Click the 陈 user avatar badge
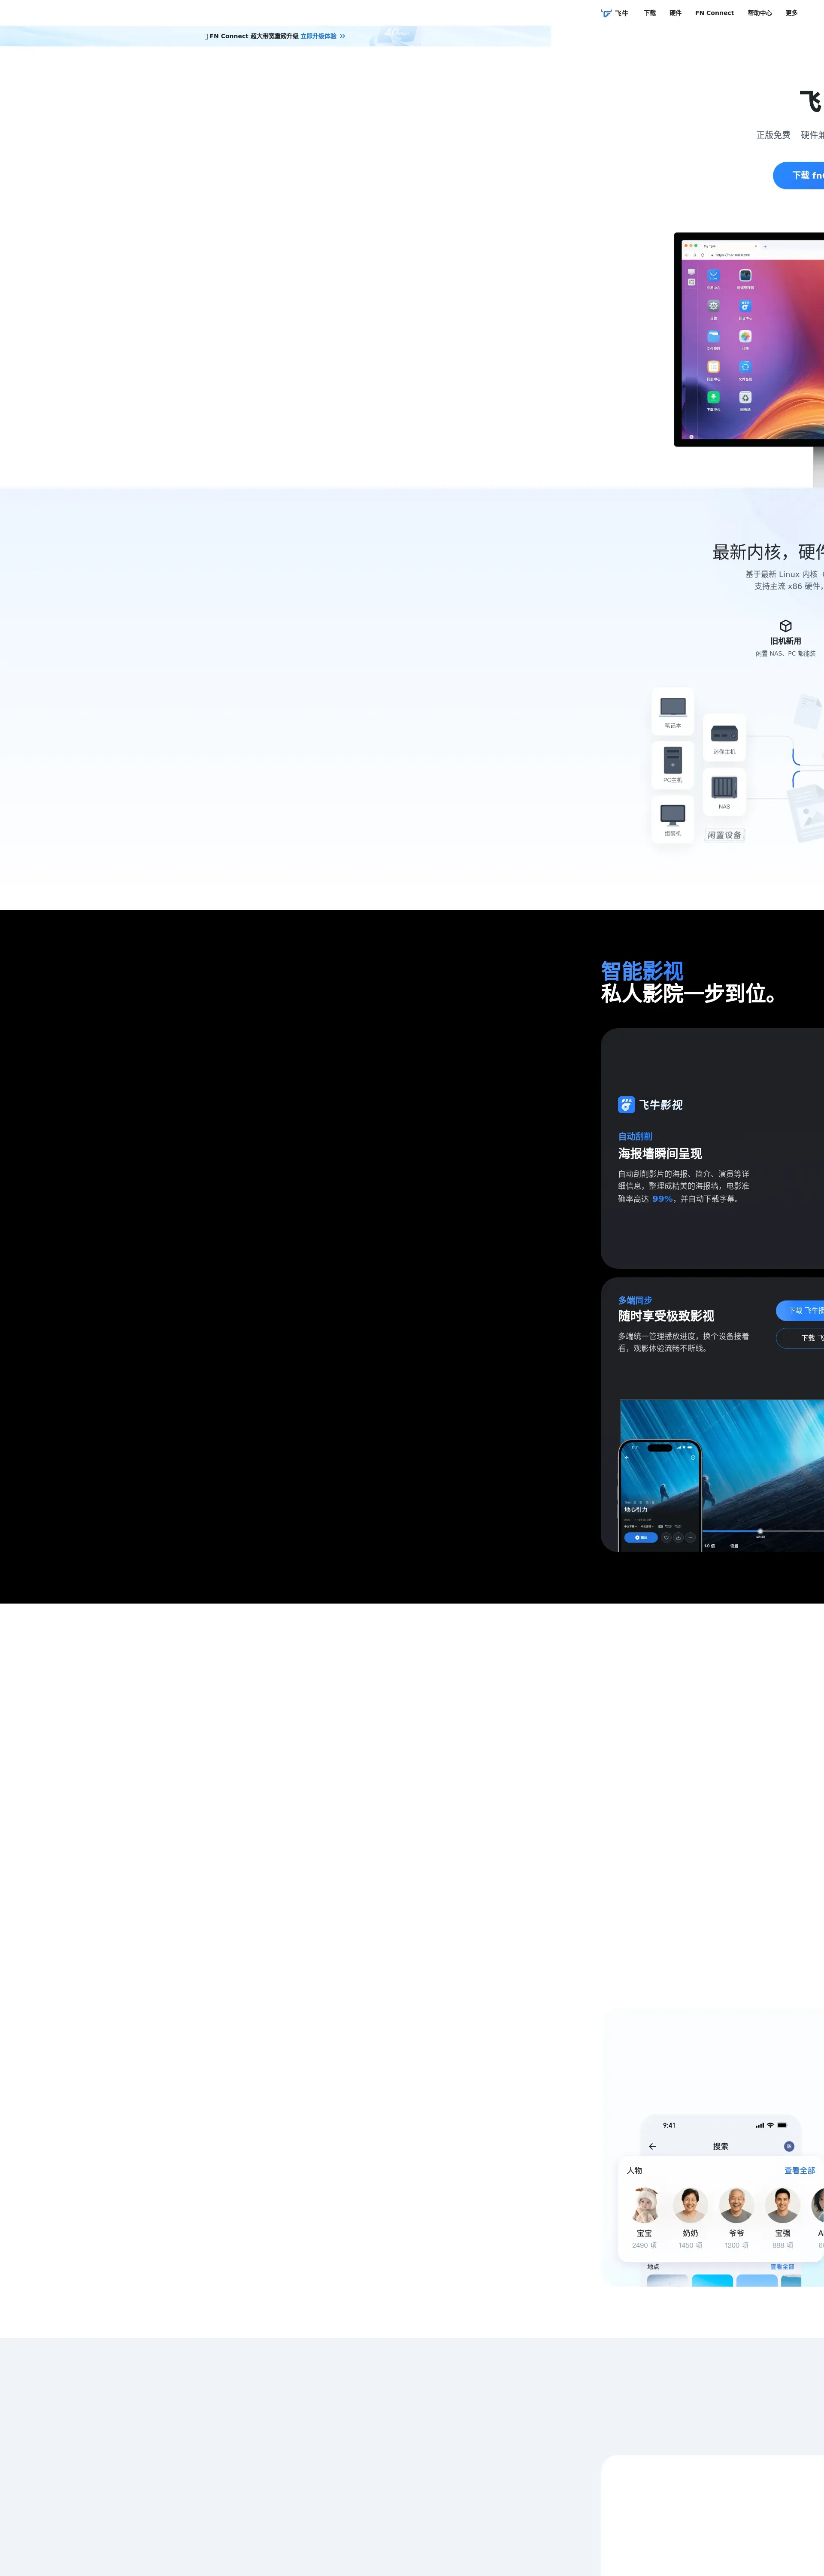This screenshot has height=2576, width=824. (788, 2146)
